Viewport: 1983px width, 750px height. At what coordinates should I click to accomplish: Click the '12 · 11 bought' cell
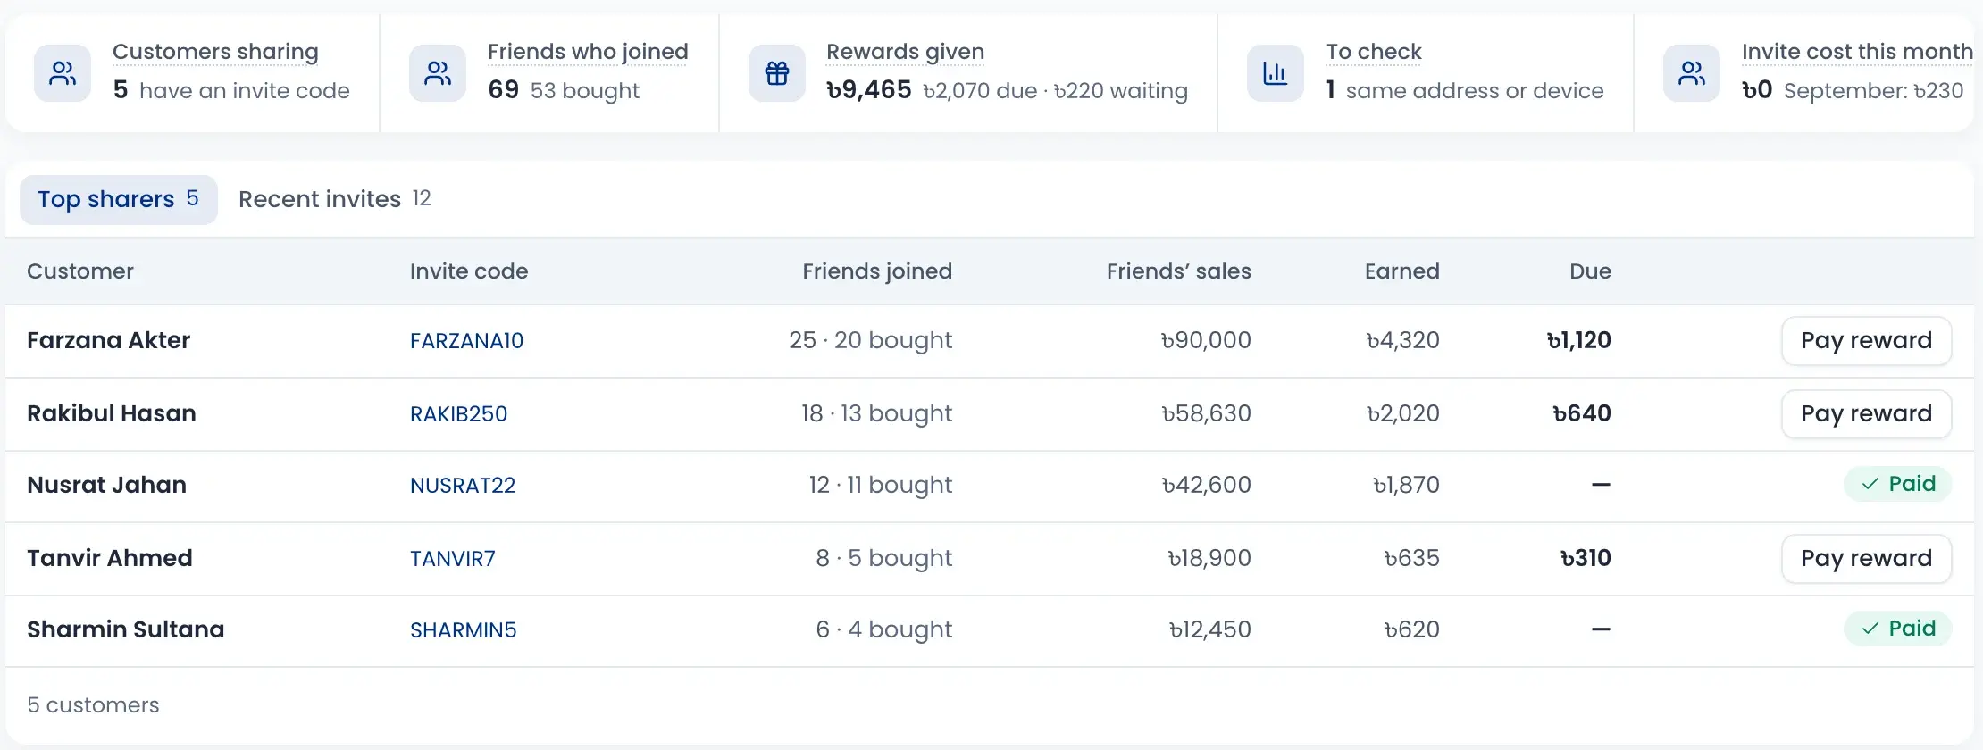pos(881,485)
